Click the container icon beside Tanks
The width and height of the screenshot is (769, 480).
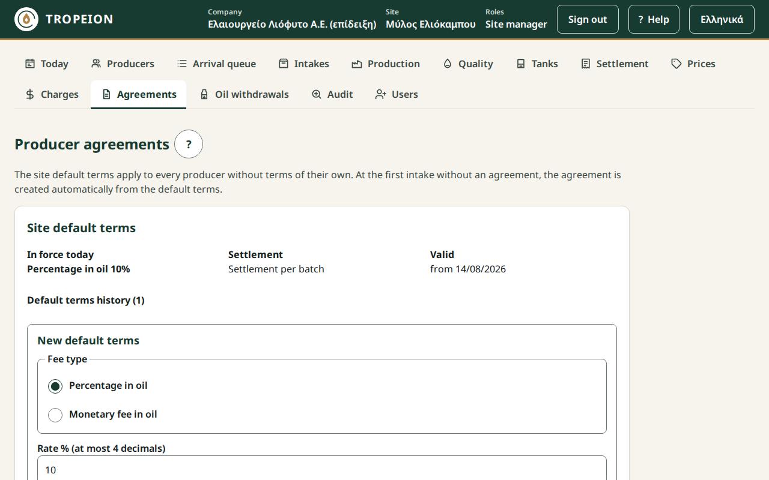tap(521, 64)
